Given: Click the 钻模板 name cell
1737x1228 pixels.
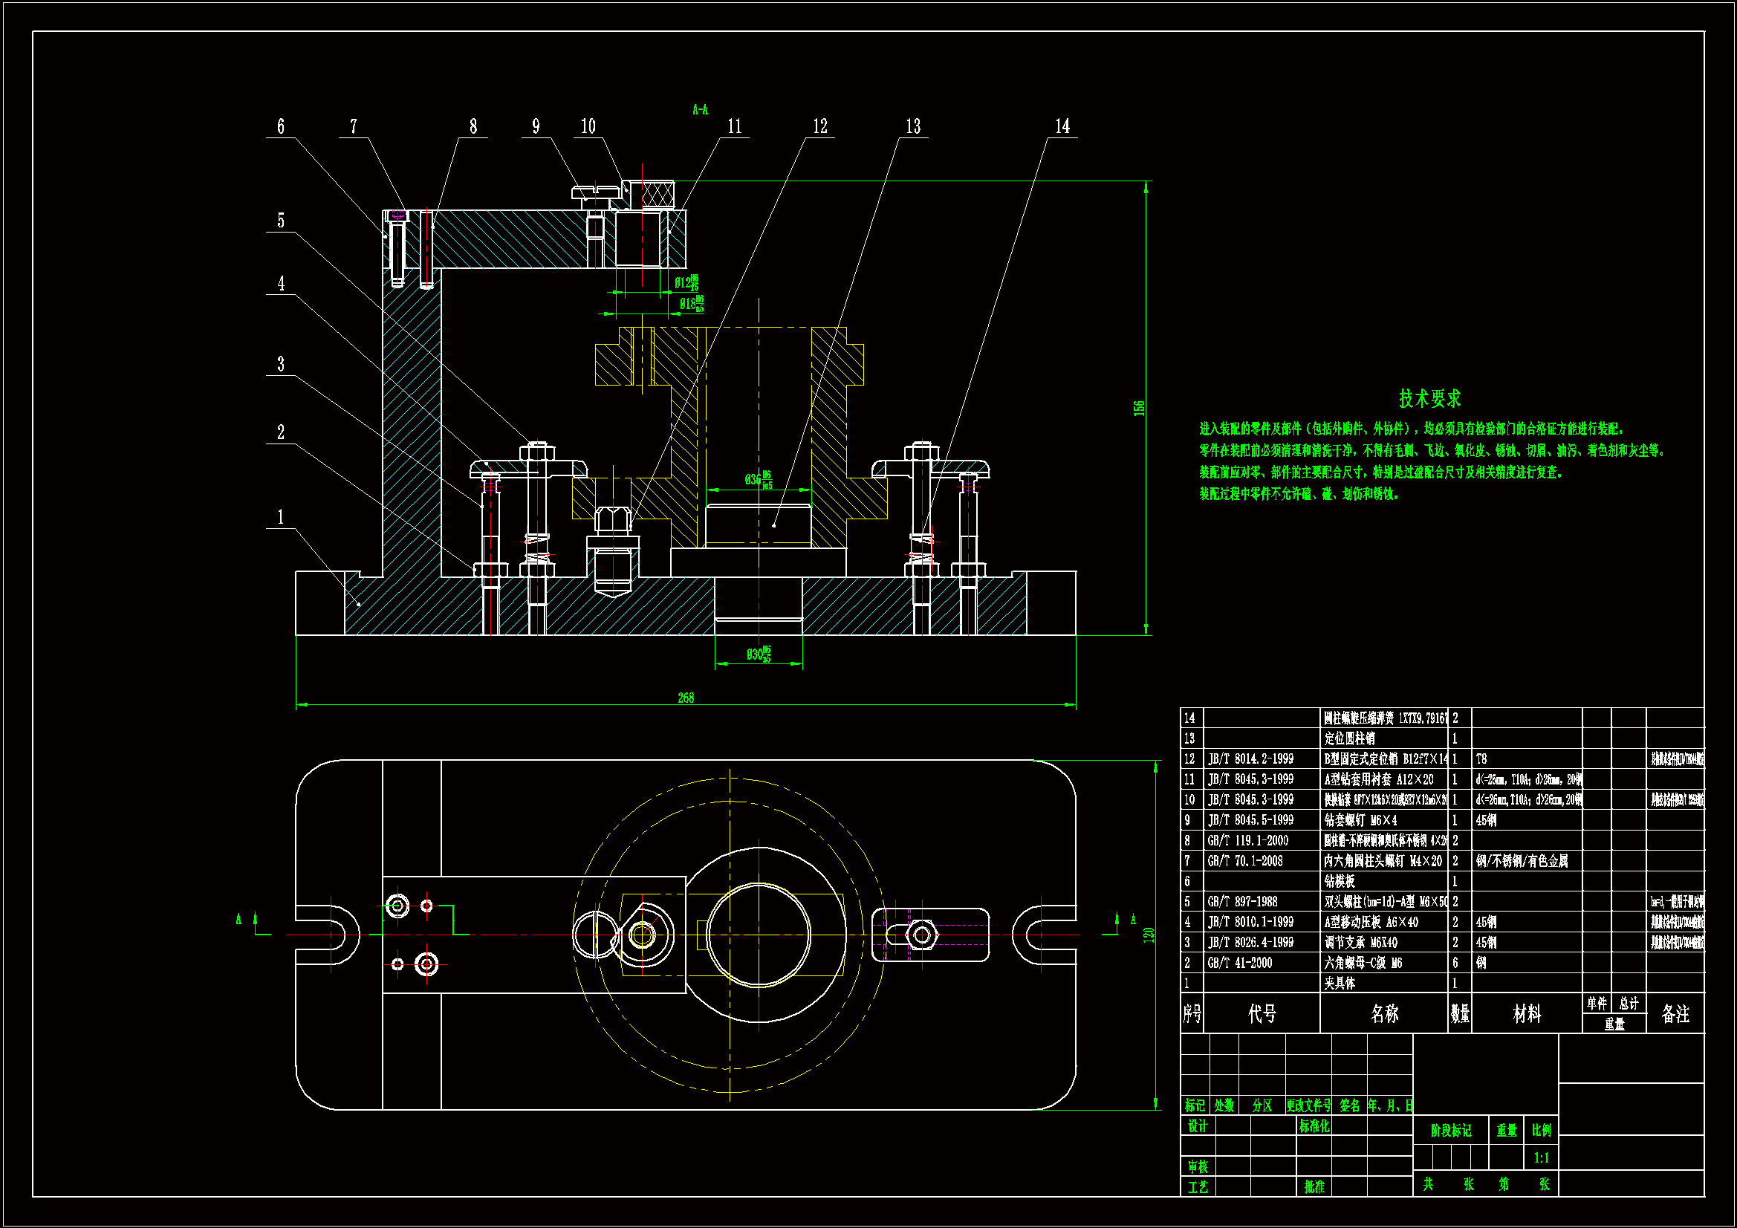Looking at the screenshot, I should 1340,882.
